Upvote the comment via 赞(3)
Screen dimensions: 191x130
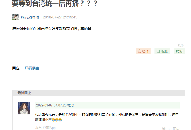click(166, 129)
